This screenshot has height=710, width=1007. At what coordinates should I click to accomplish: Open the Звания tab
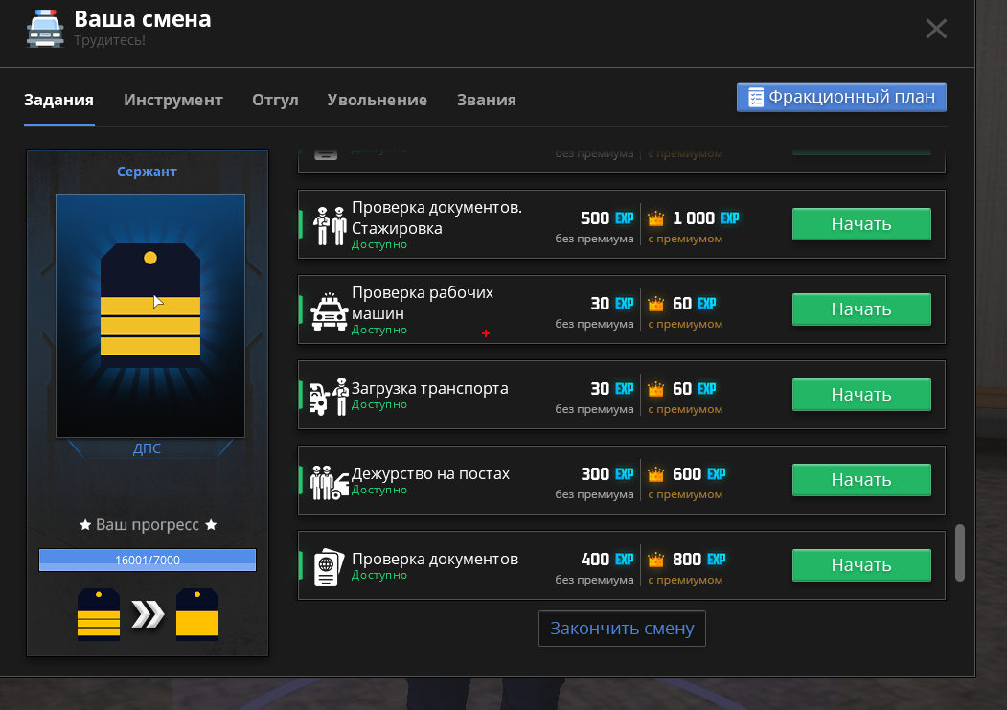pos(486,100)
